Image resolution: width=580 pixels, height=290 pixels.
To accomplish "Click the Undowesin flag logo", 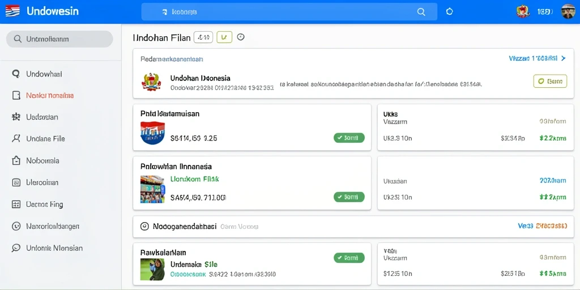I will (12, 11).
